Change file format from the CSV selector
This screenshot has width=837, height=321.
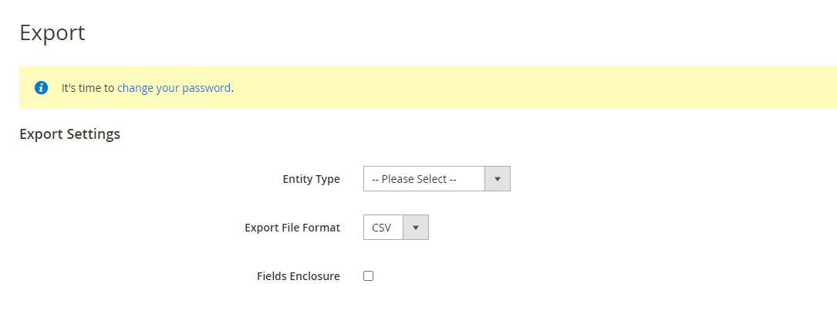pos(396,228)
